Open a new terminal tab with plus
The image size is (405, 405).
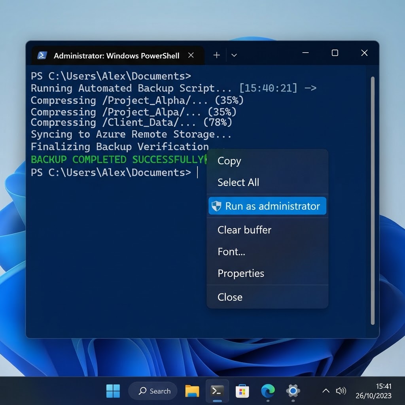[217, 55]
